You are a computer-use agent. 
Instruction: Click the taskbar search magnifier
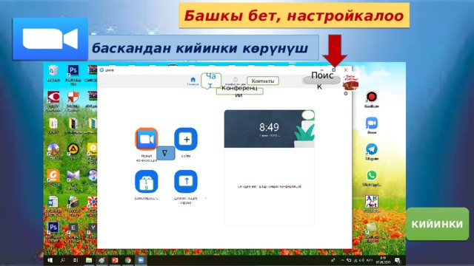click(62, 260)
